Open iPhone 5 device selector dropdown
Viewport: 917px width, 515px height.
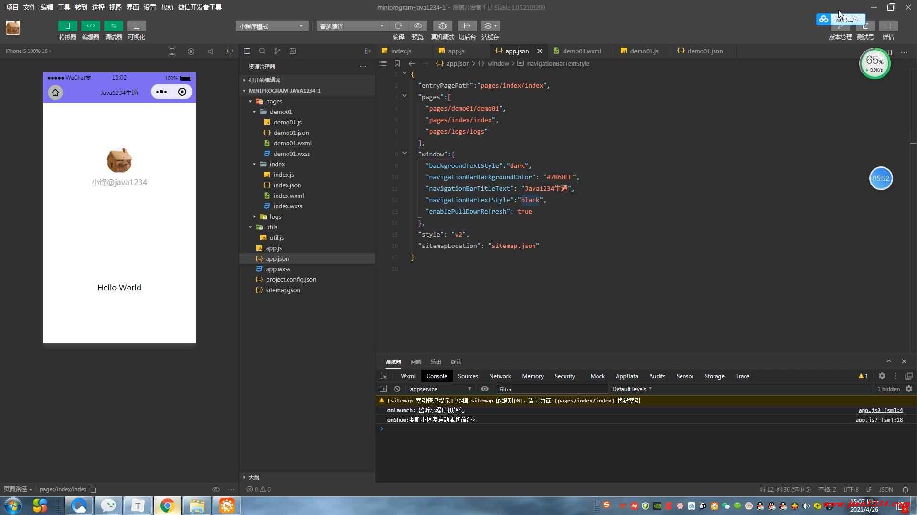(x=29, y=51)
